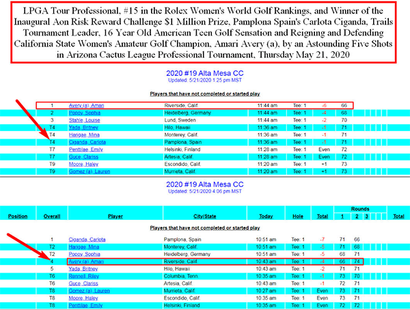Sort by the Position column header

18,216
